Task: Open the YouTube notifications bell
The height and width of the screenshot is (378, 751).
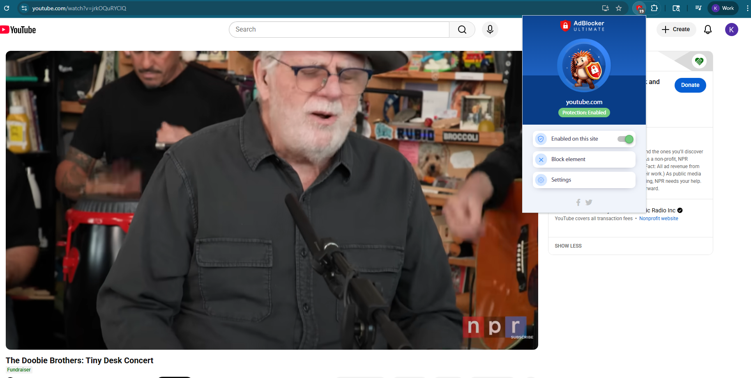Action: pos(707,30)
